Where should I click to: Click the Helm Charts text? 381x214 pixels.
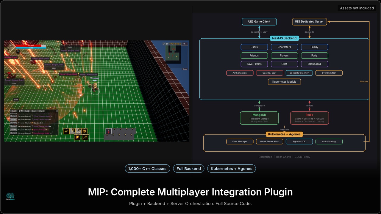click(283, 157)
